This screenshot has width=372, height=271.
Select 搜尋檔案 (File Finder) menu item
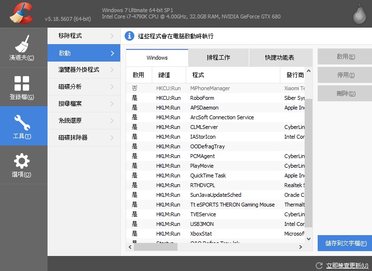84,104
